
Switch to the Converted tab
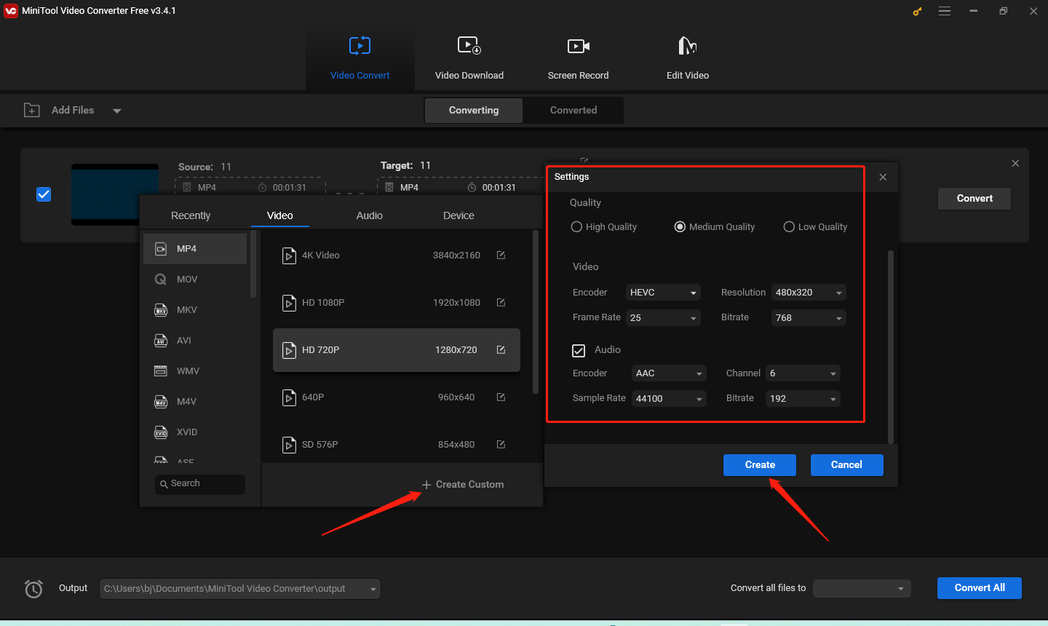[x=573, y=110]
